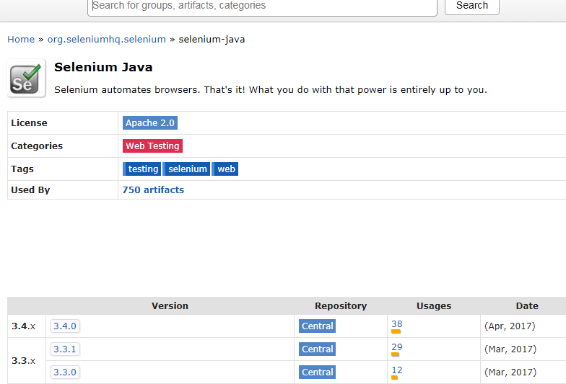Click the Selenium Java logo icon

pyautogui.click(x=26, y=78)
